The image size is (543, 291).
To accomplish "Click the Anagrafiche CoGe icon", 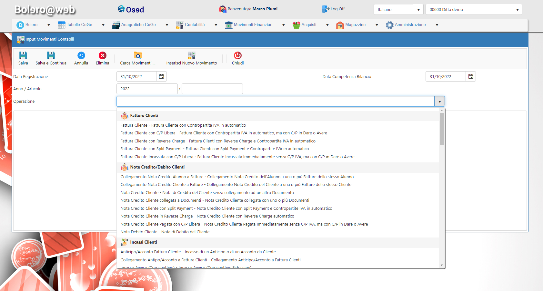I will pos(116,25).
